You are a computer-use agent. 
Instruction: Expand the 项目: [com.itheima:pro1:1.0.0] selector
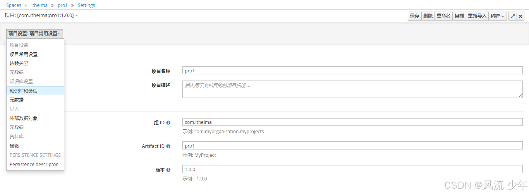(41, 15)
